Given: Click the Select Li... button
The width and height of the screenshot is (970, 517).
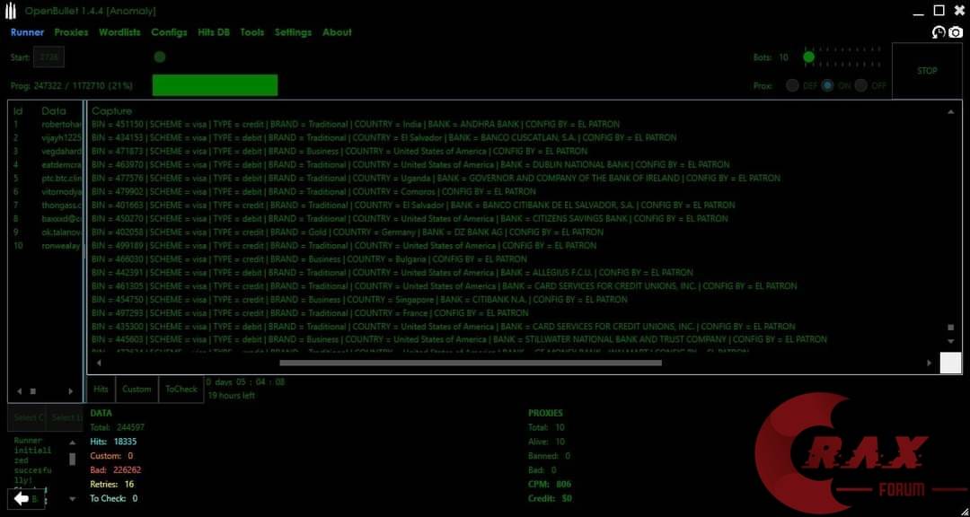Looking at the screenshot, I should tap(66, 417).
